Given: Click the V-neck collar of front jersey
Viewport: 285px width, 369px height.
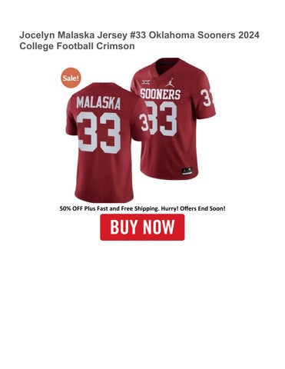Looking at the screenshot, I should click(x=167, y=66).
